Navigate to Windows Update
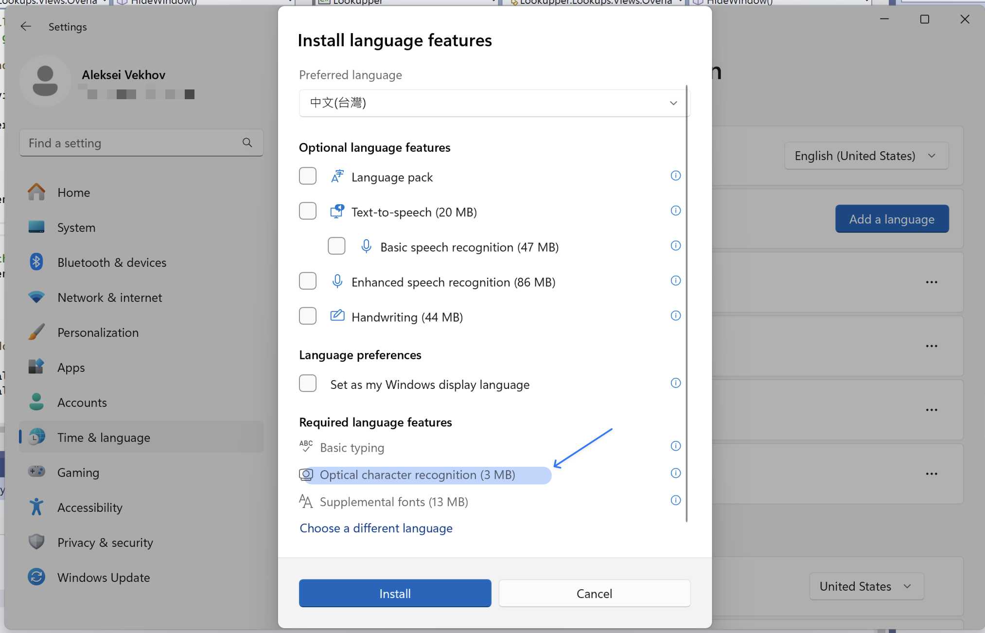Screen dimensions: 985x633 pyautogui.click(x=141, y=577)
